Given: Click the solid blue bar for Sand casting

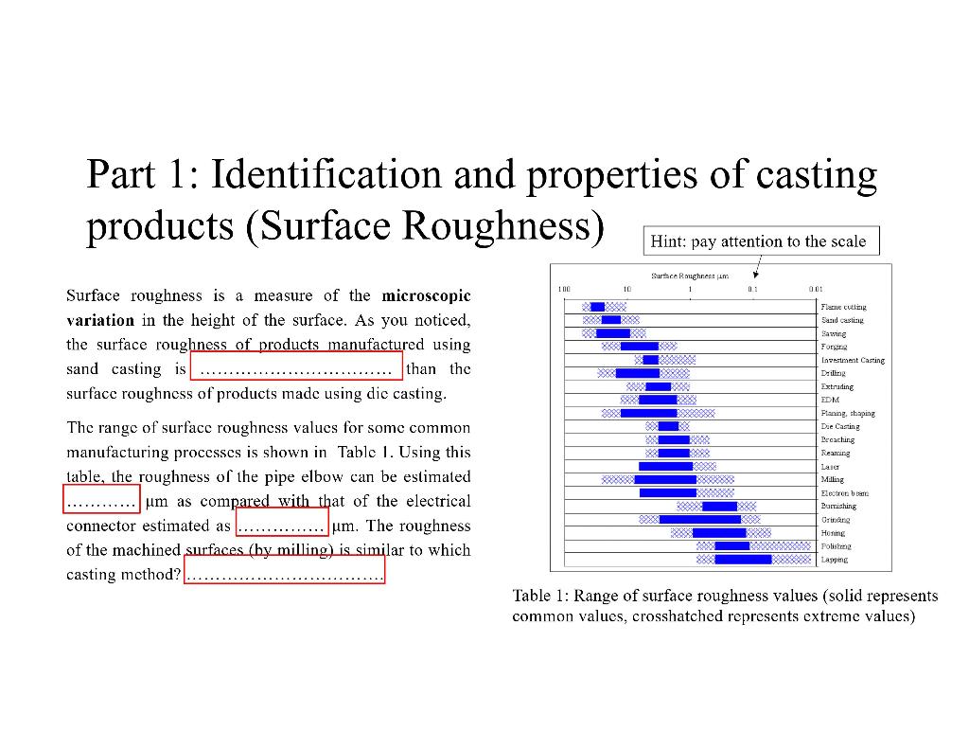Looking at the screenshot, I should pos(610,320).
